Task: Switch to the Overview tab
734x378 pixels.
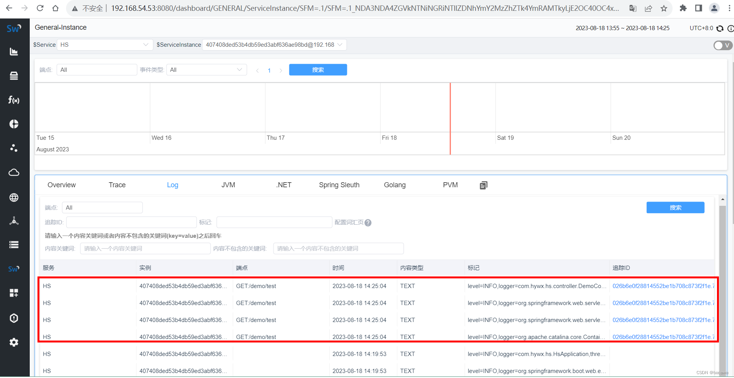Action: coord(61,185)
